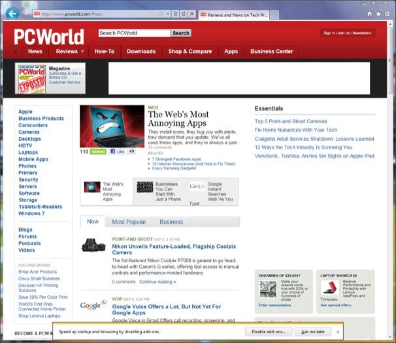Open the Business Products category link

[41, 119]
